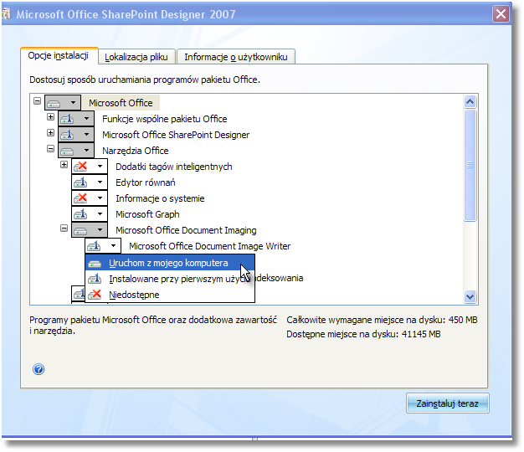Select Microsoft Office Document Image Writer label
Image resolution: width=524 pixels, height=452 pixels.
209,246
